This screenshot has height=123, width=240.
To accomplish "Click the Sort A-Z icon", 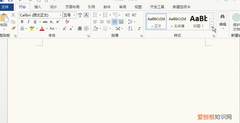I will click(x=131, y=29).
